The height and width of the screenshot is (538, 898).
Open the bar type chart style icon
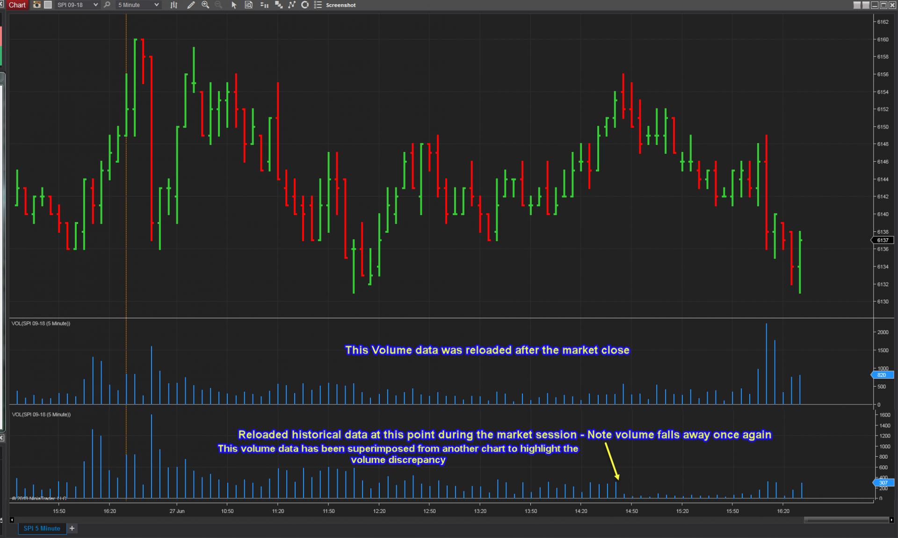(x=174, y=5)
